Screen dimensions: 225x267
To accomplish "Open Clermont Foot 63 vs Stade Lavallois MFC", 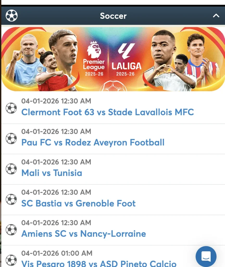I will pos(108,112).
